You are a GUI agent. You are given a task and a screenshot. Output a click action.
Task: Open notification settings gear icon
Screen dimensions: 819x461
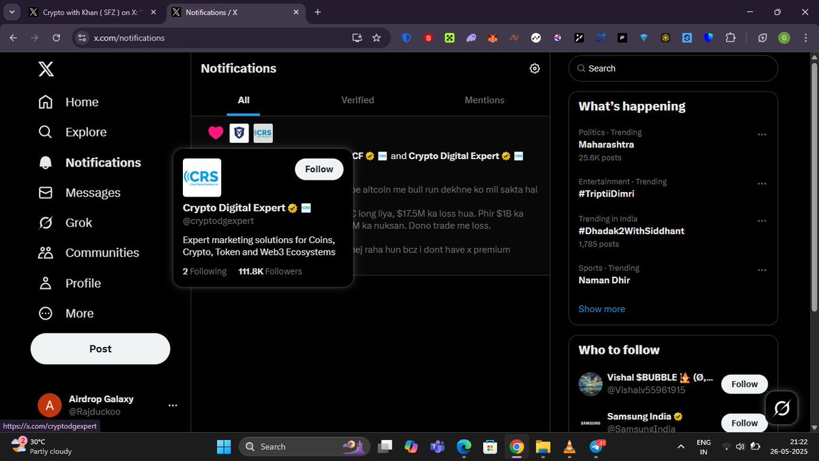(x=535, y=68)
